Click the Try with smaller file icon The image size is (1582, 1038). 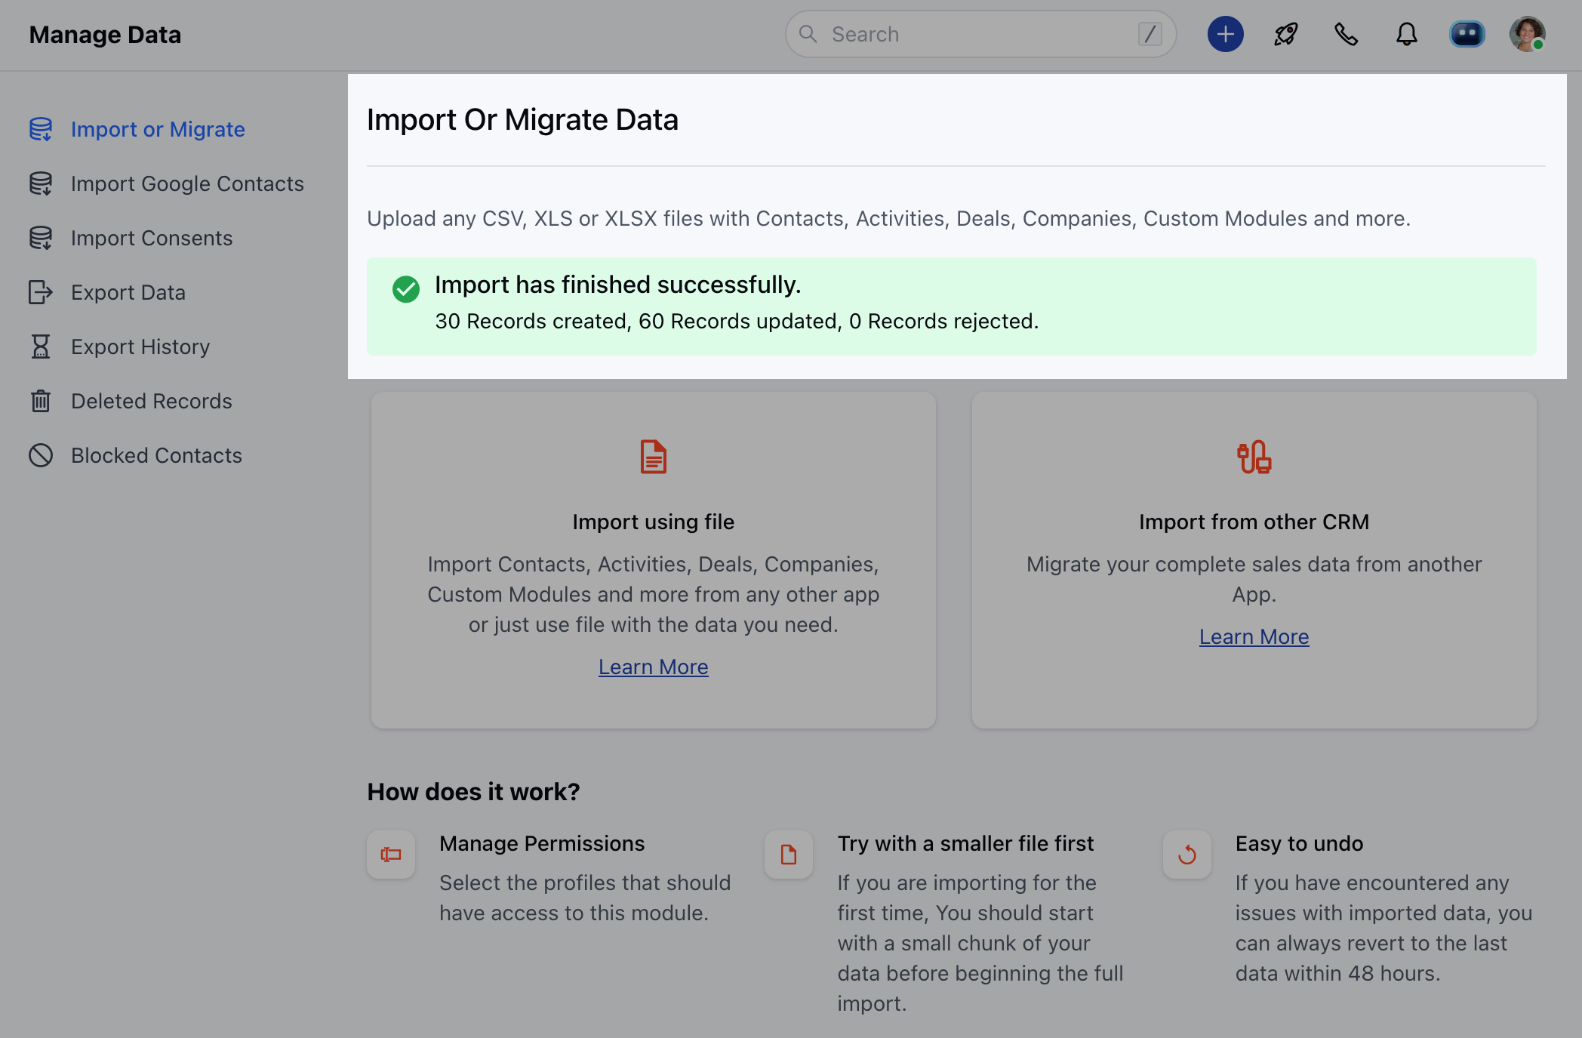click(789, 855)
